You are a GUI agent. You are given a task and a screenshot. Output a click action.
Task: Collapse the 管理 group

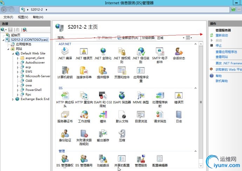click(x=195, y=151)
